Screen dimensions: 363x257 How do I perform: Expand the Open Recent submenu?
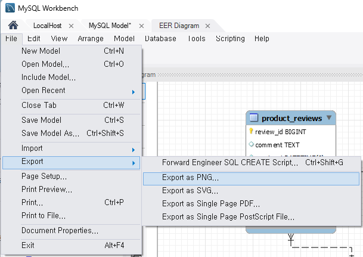(72, 90)
